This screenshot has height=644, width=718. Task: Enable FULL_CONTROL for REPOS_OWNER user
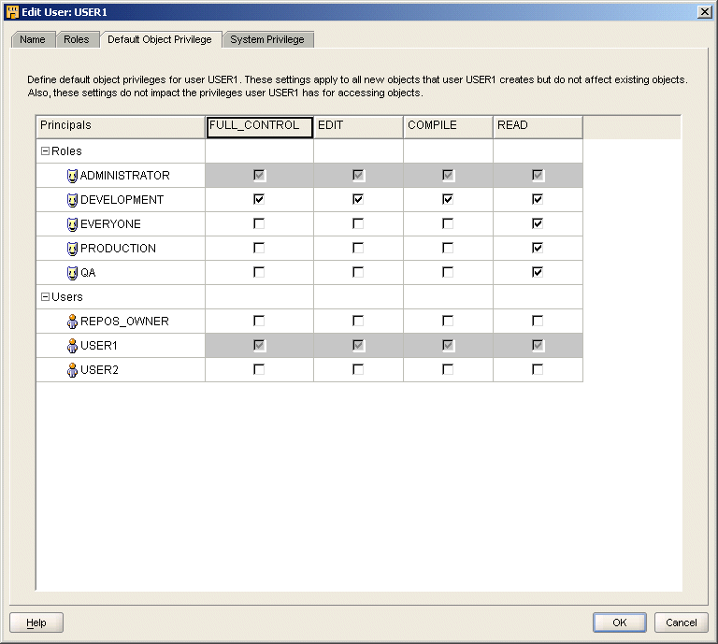coord(259,321)
